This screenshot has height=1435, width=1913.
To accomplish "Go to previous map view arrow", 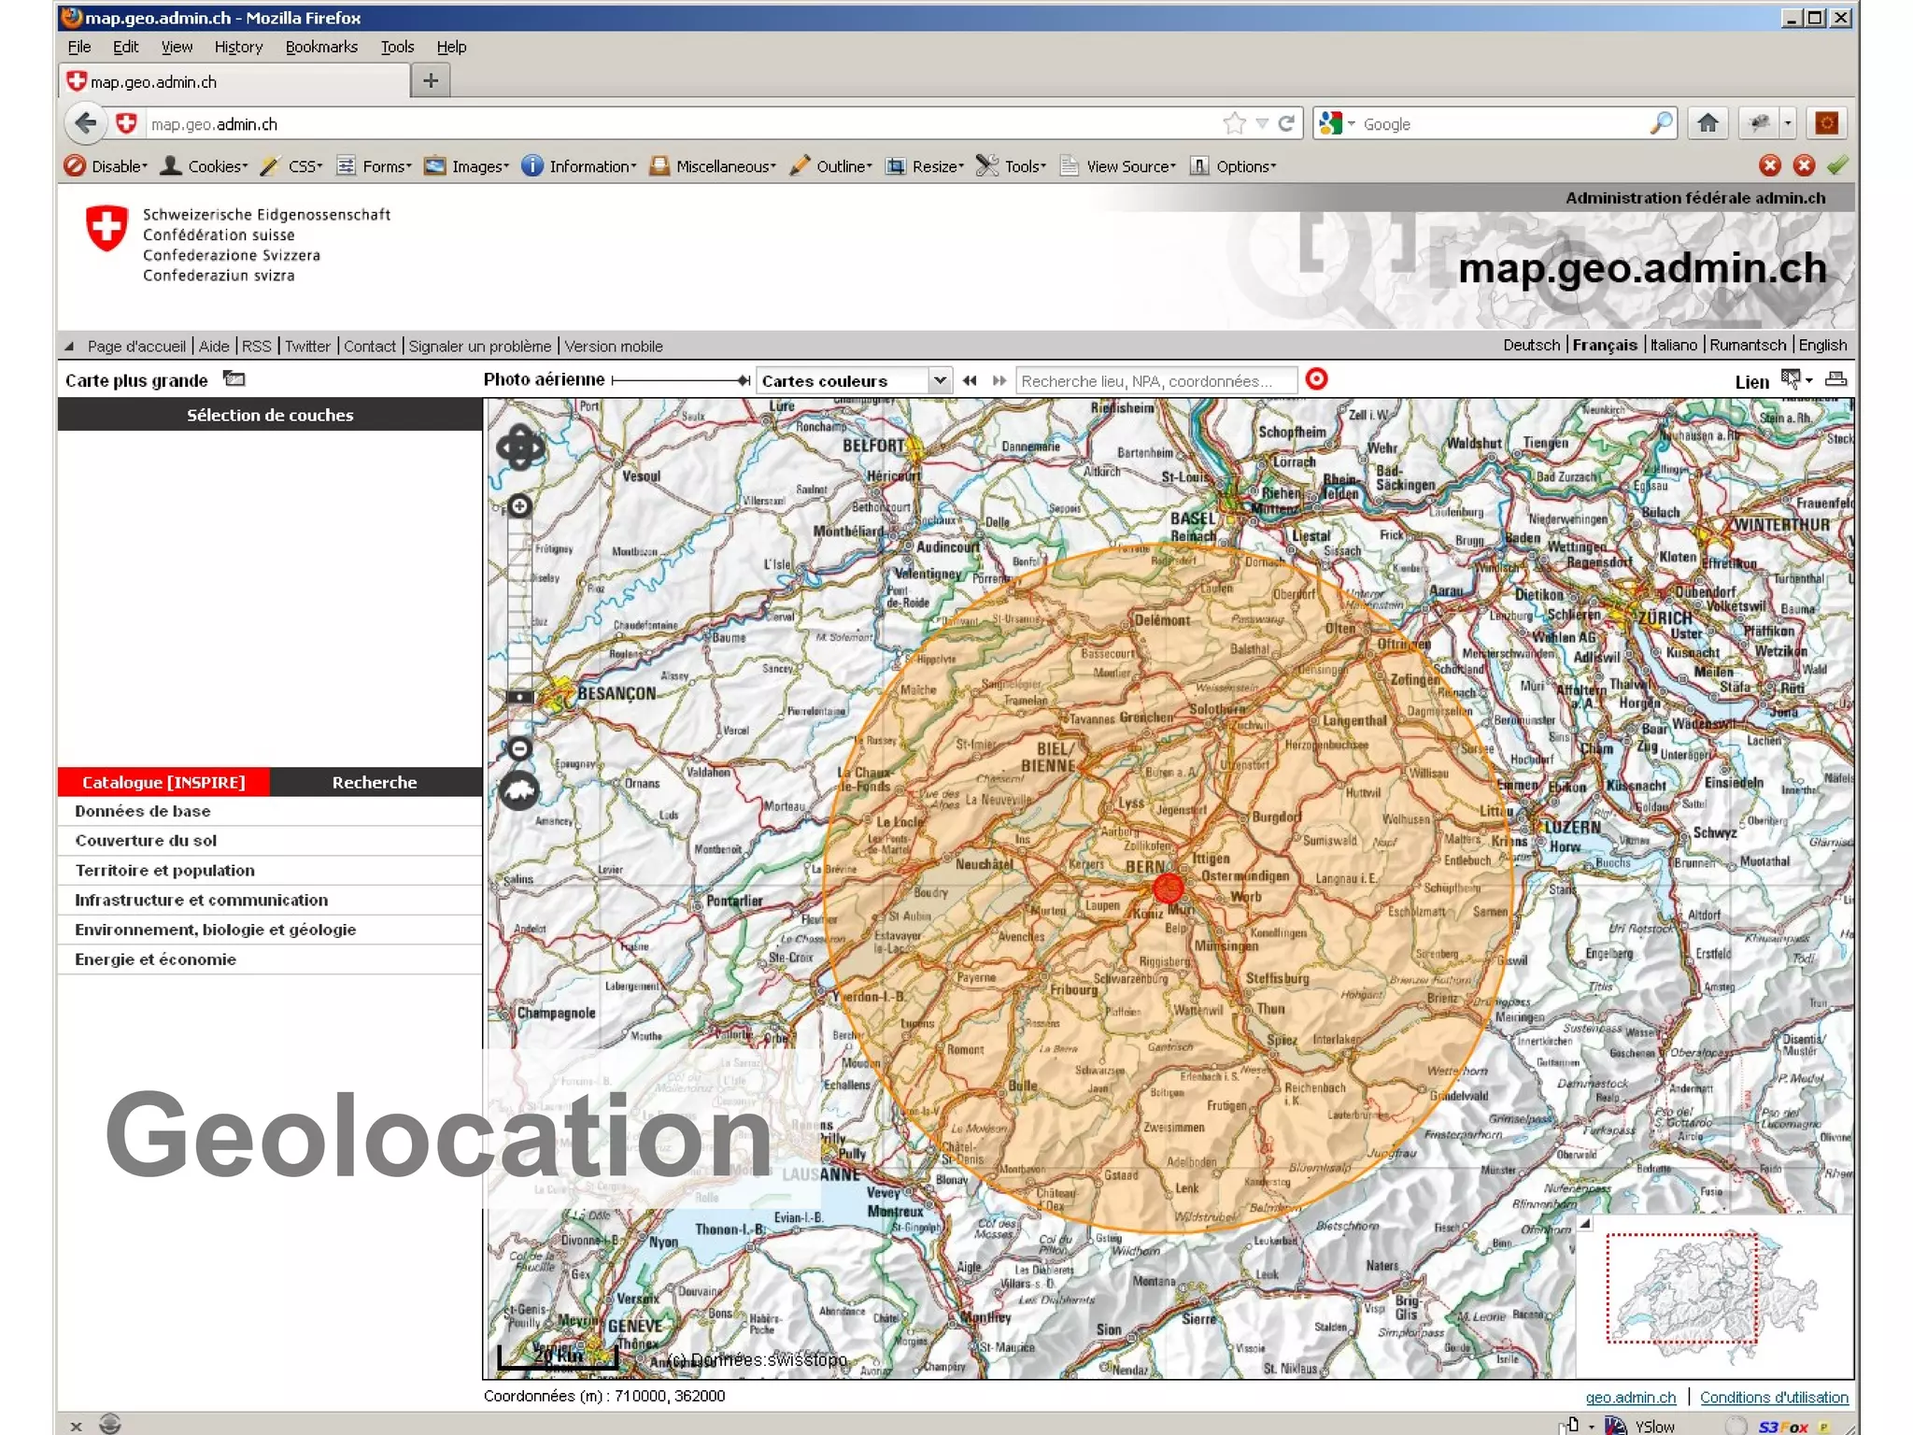I will (970, 380).
